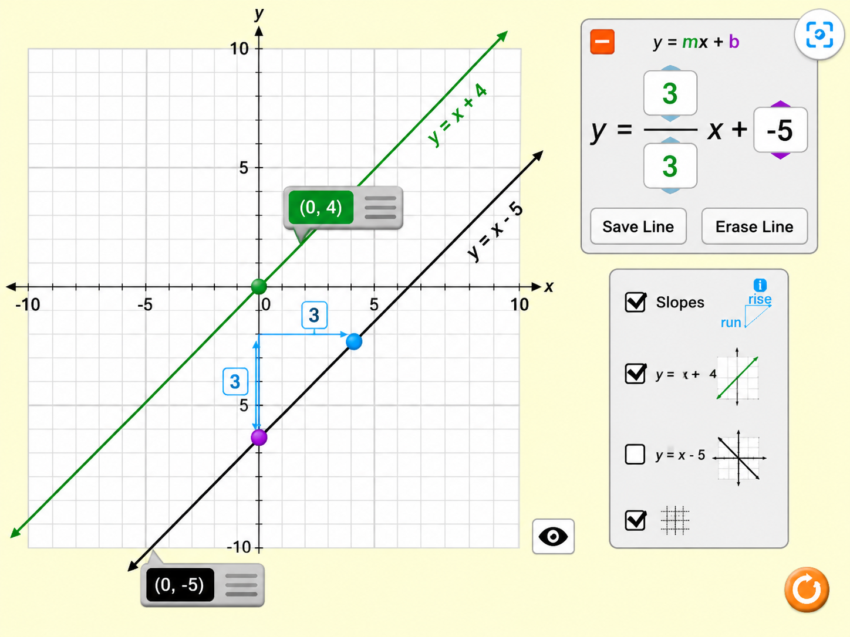
Task: Click the rise numerator field showing 3
Action: pyautogui.click(x=670, y=93)
